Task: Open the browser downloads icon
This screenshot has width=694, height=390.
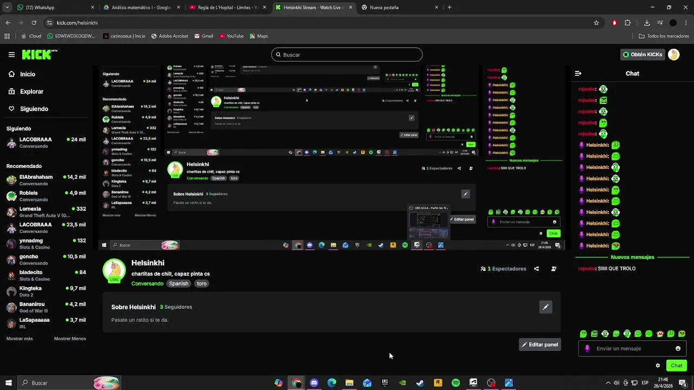Action: 647,23
